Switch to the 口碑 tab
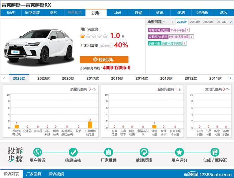Image resolution: width=234 pixels, height=178 pixels. (x=117, y=13)
